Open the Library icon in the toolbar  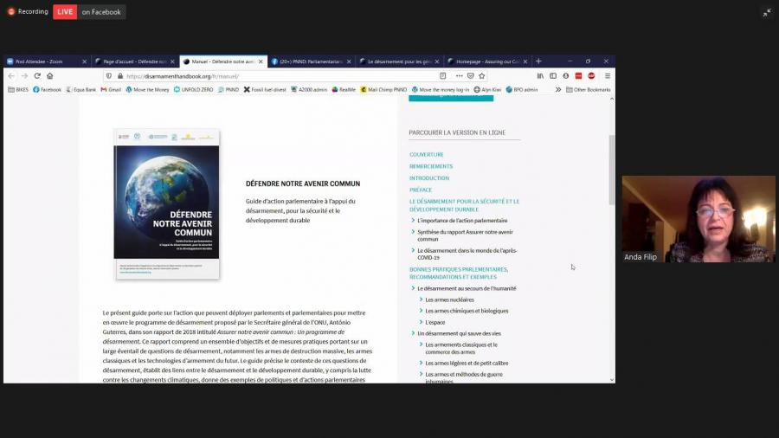[x=540, y=76]
